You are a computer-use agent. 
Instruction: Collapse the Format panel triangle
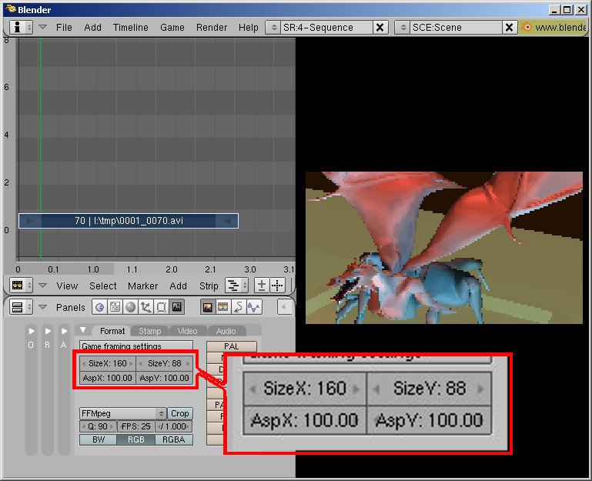point(82,330)
